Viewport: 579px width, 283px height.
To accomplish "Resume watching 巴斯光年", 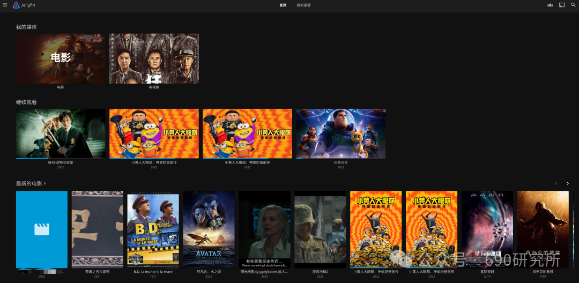I will [x=341, y=133].
